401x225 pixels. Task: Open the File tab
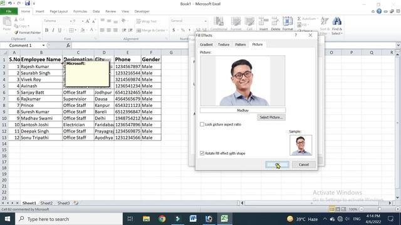(x=9, y=11)
